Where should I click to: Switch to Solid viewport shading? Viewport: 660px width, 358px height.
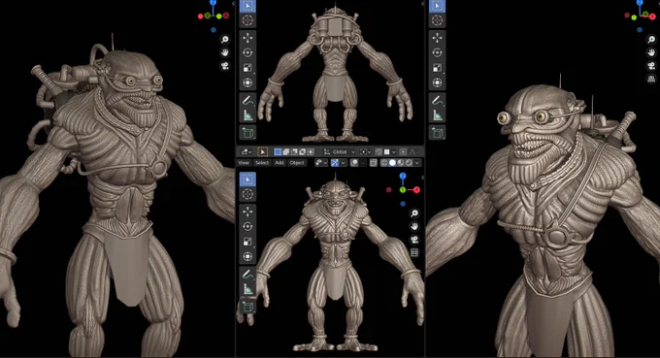[392, 162]
